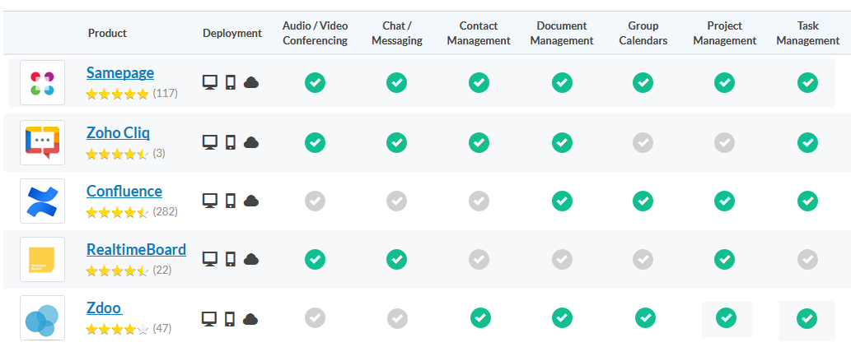Click Samepage cloud deployment icon

pos(250,83)
